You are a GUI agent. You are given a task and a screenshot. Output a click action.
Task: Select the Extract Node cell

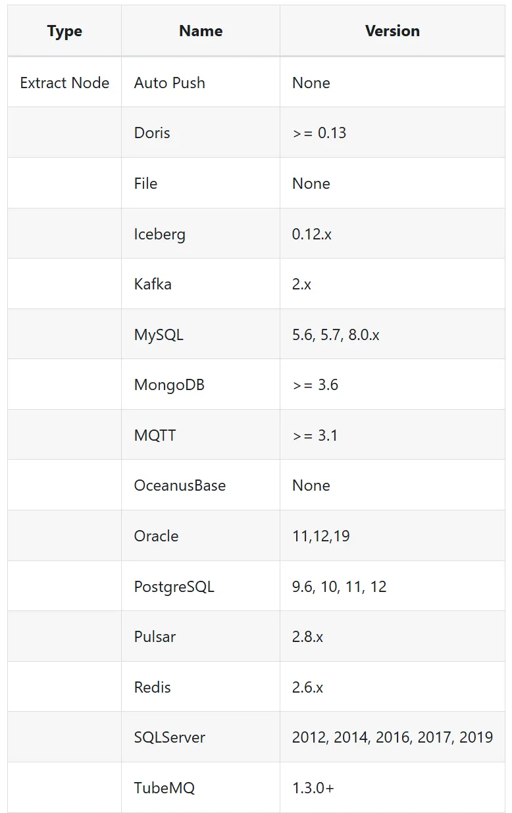point(64,83)
